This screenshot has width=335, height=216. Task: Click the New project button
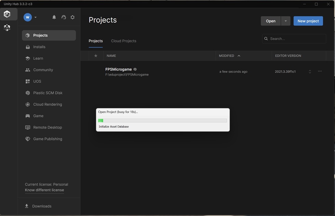308,21
